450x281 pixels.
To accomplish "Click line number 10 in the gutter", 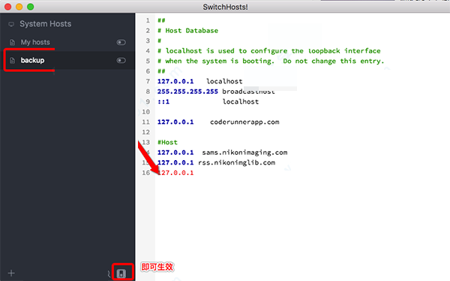I will tap(145, 112).
